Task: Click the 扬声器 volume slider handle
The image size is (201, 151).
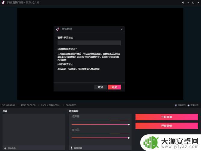Action: [x=129, y=124]
